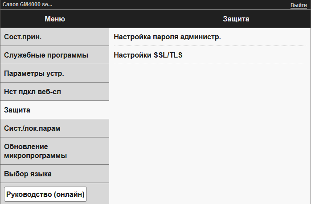Choose Обновление микропрограммы
Screen dimensions: 311x204
point(54,151)
